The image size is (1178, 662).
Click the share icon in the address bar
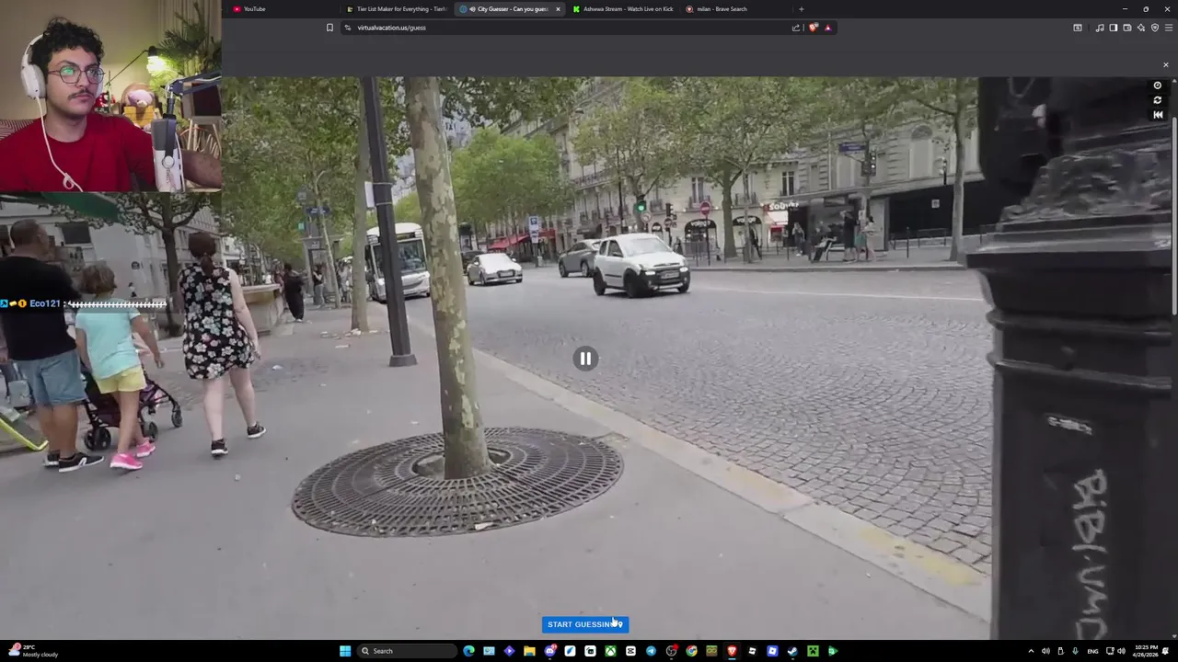click(x=796, y=28)
